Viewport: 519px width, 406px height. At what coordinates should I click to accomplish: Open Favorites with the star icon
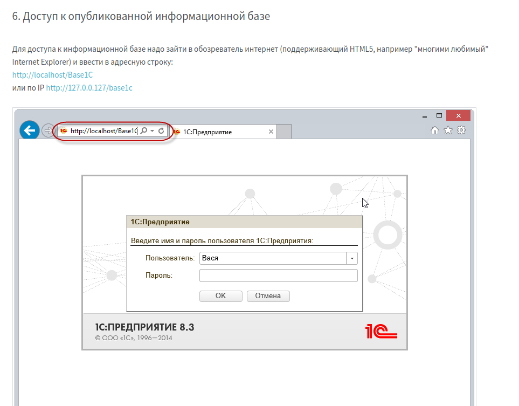[x=448, y=130]
